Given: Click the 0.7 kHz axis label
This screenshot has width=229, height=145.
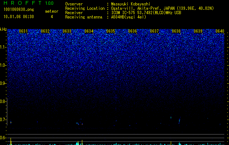Looking at the screenshot, I should [3, 120].
